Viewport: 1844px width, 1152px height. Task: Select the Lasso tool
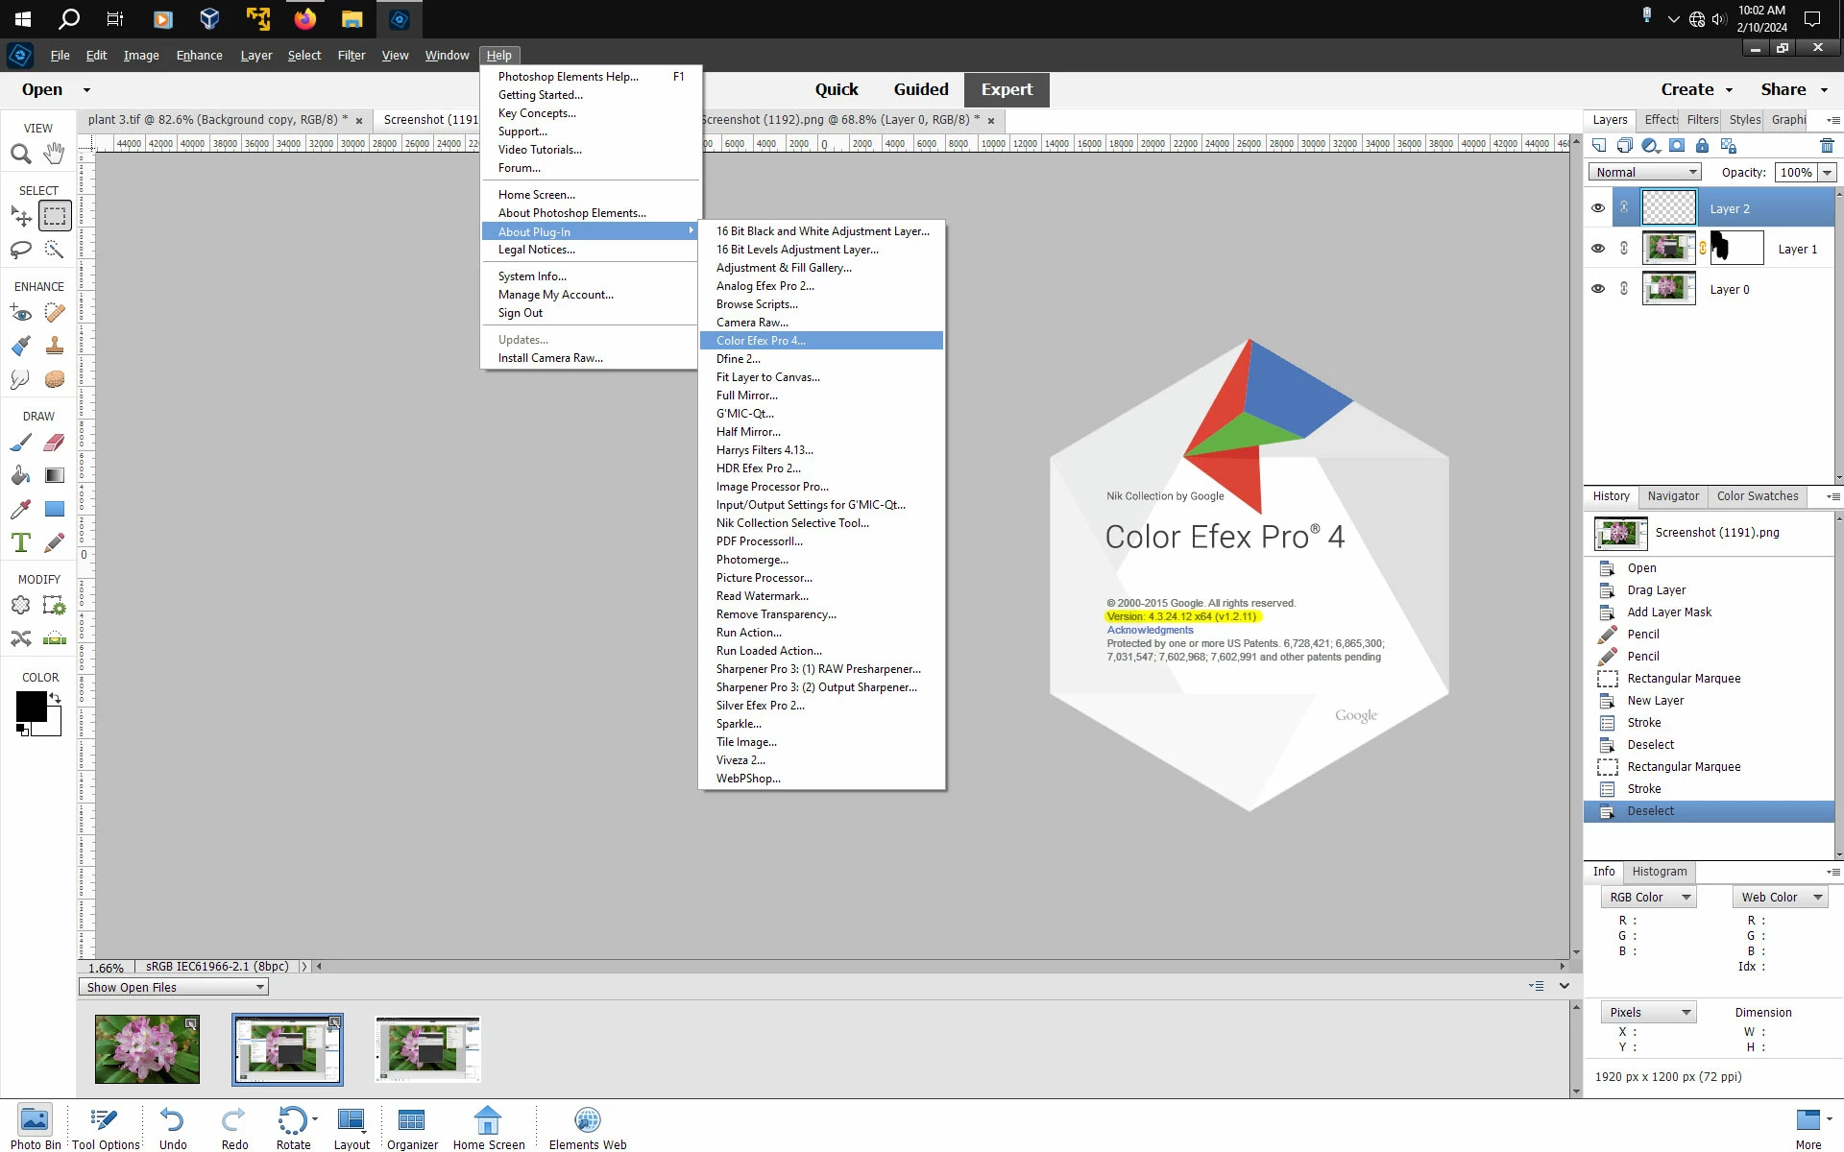[20, 250]
